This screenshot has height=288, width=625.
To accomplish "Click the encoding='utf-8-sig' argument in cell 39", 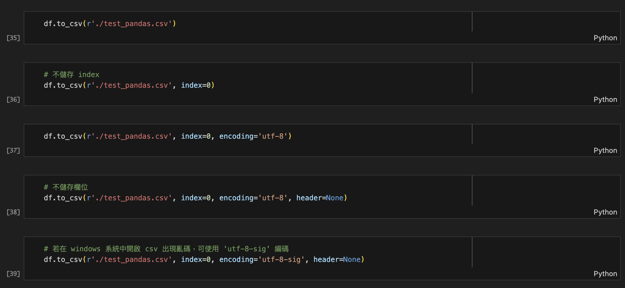I will pyautogui.click(x=262, y=259).
